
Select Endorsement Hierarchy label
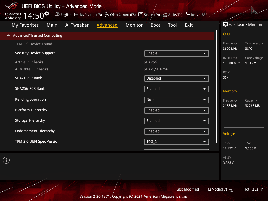(x=35, y=131)
